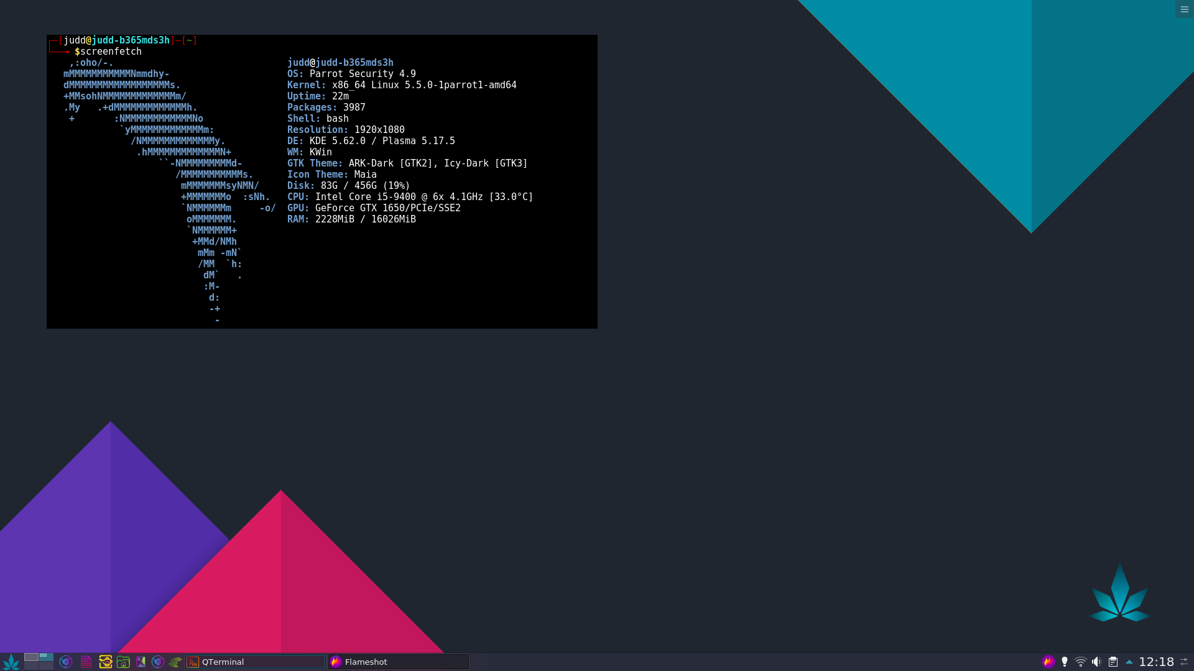Viewport: 1194px width, 671px height.
Task: Click the 'Disk: 83G / 456G' line
Action: 348,186
